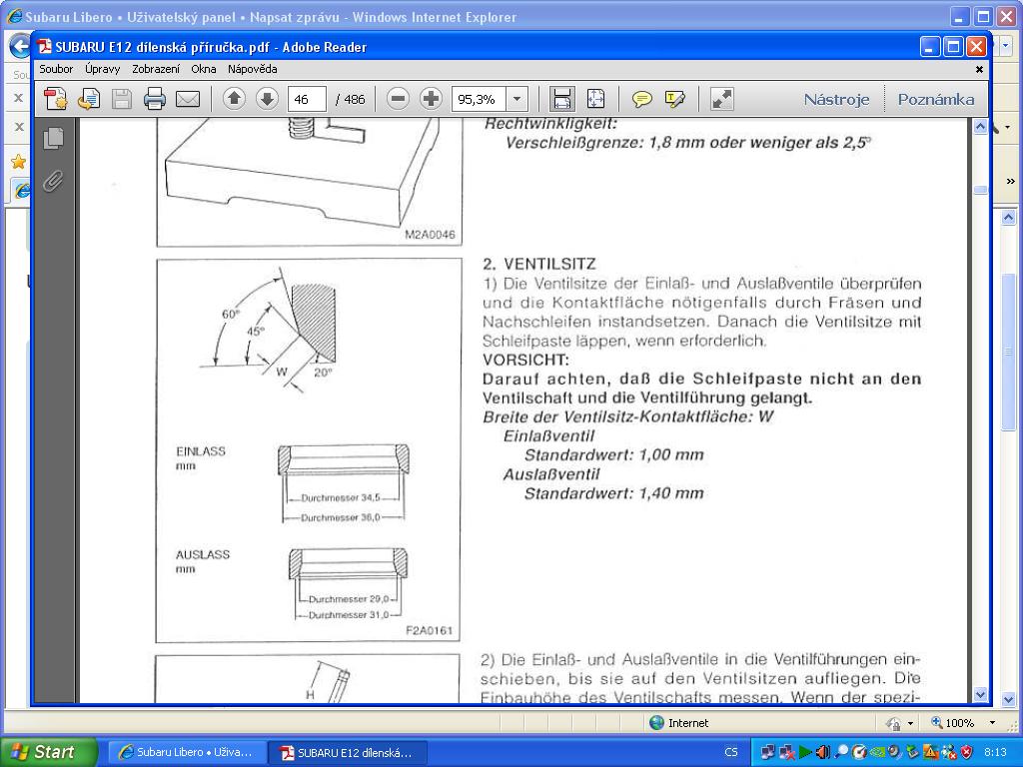The height and width of the screenshot is (767, 1023).
Task: Open the attachments paperclip panel
Action: click(x=54, y=181)
